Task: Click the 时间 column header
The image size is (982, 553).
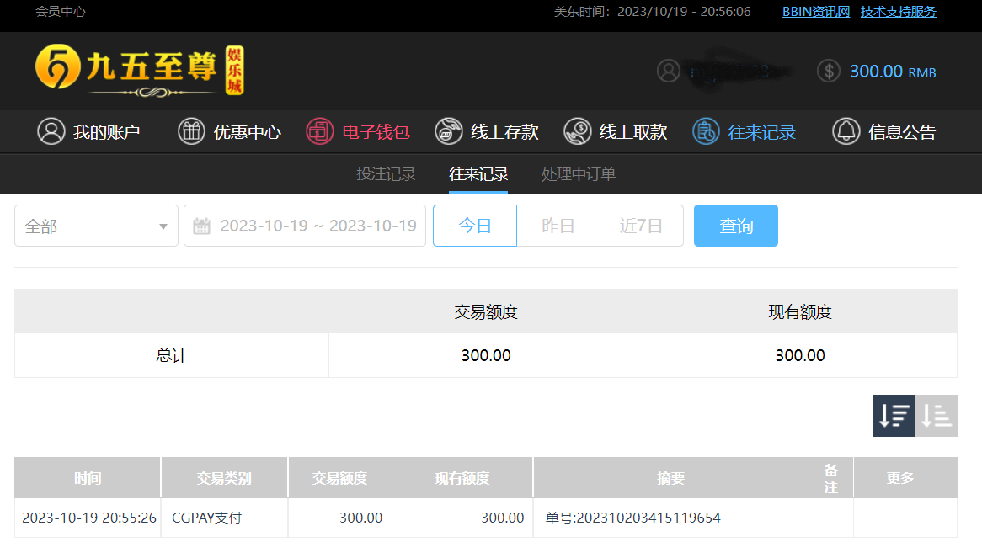Action: click(88, 478)
